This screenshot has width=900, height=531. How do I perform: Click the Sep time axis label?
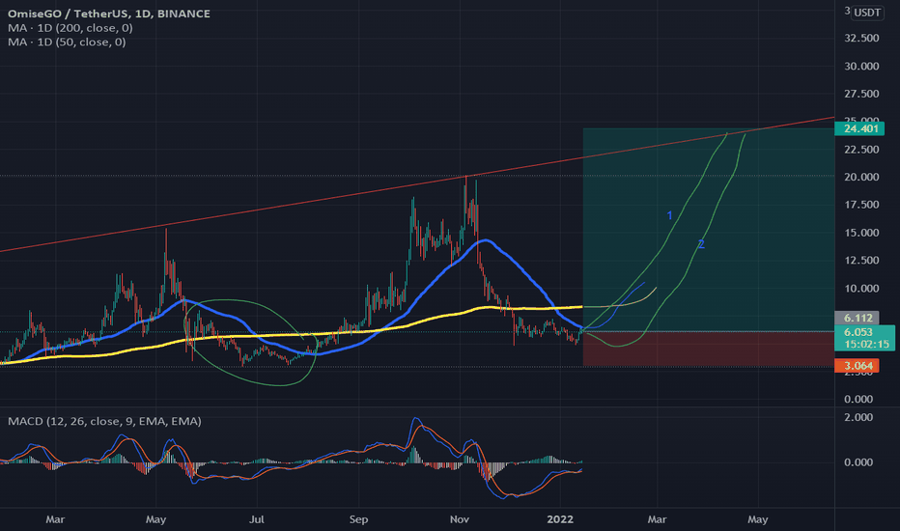[x=358, y=519]
